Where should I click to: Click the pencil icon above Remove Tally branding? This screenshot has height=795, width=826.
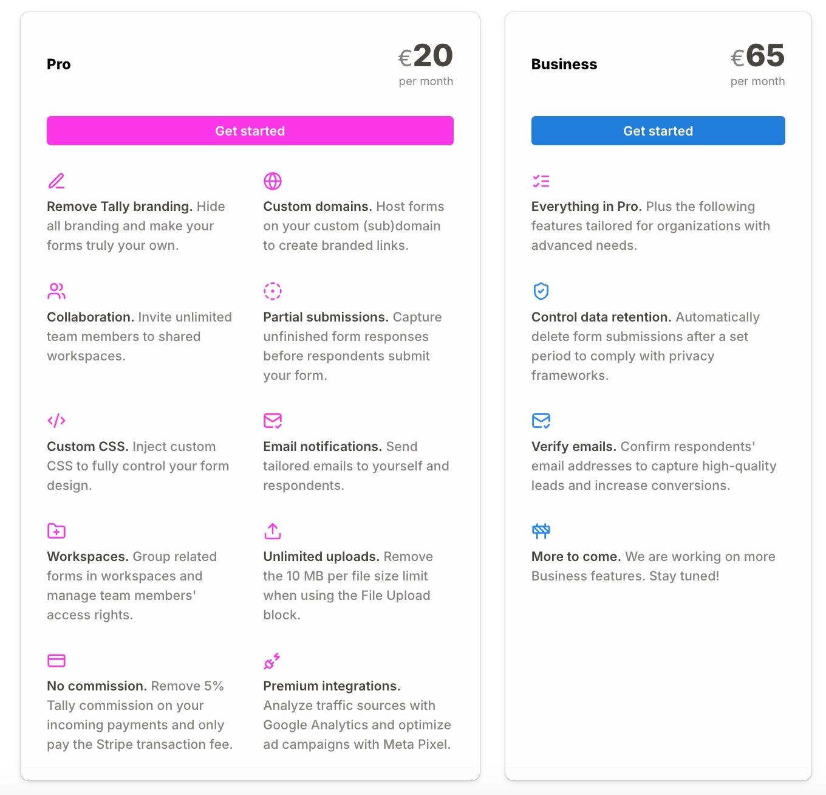pos(56,181)
